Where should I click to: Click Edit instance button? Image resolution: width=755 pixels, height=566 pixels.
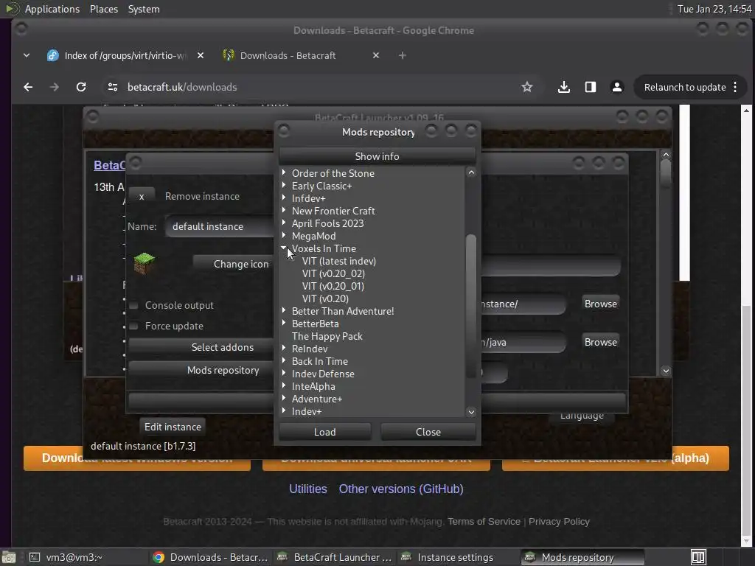(173, 427)
